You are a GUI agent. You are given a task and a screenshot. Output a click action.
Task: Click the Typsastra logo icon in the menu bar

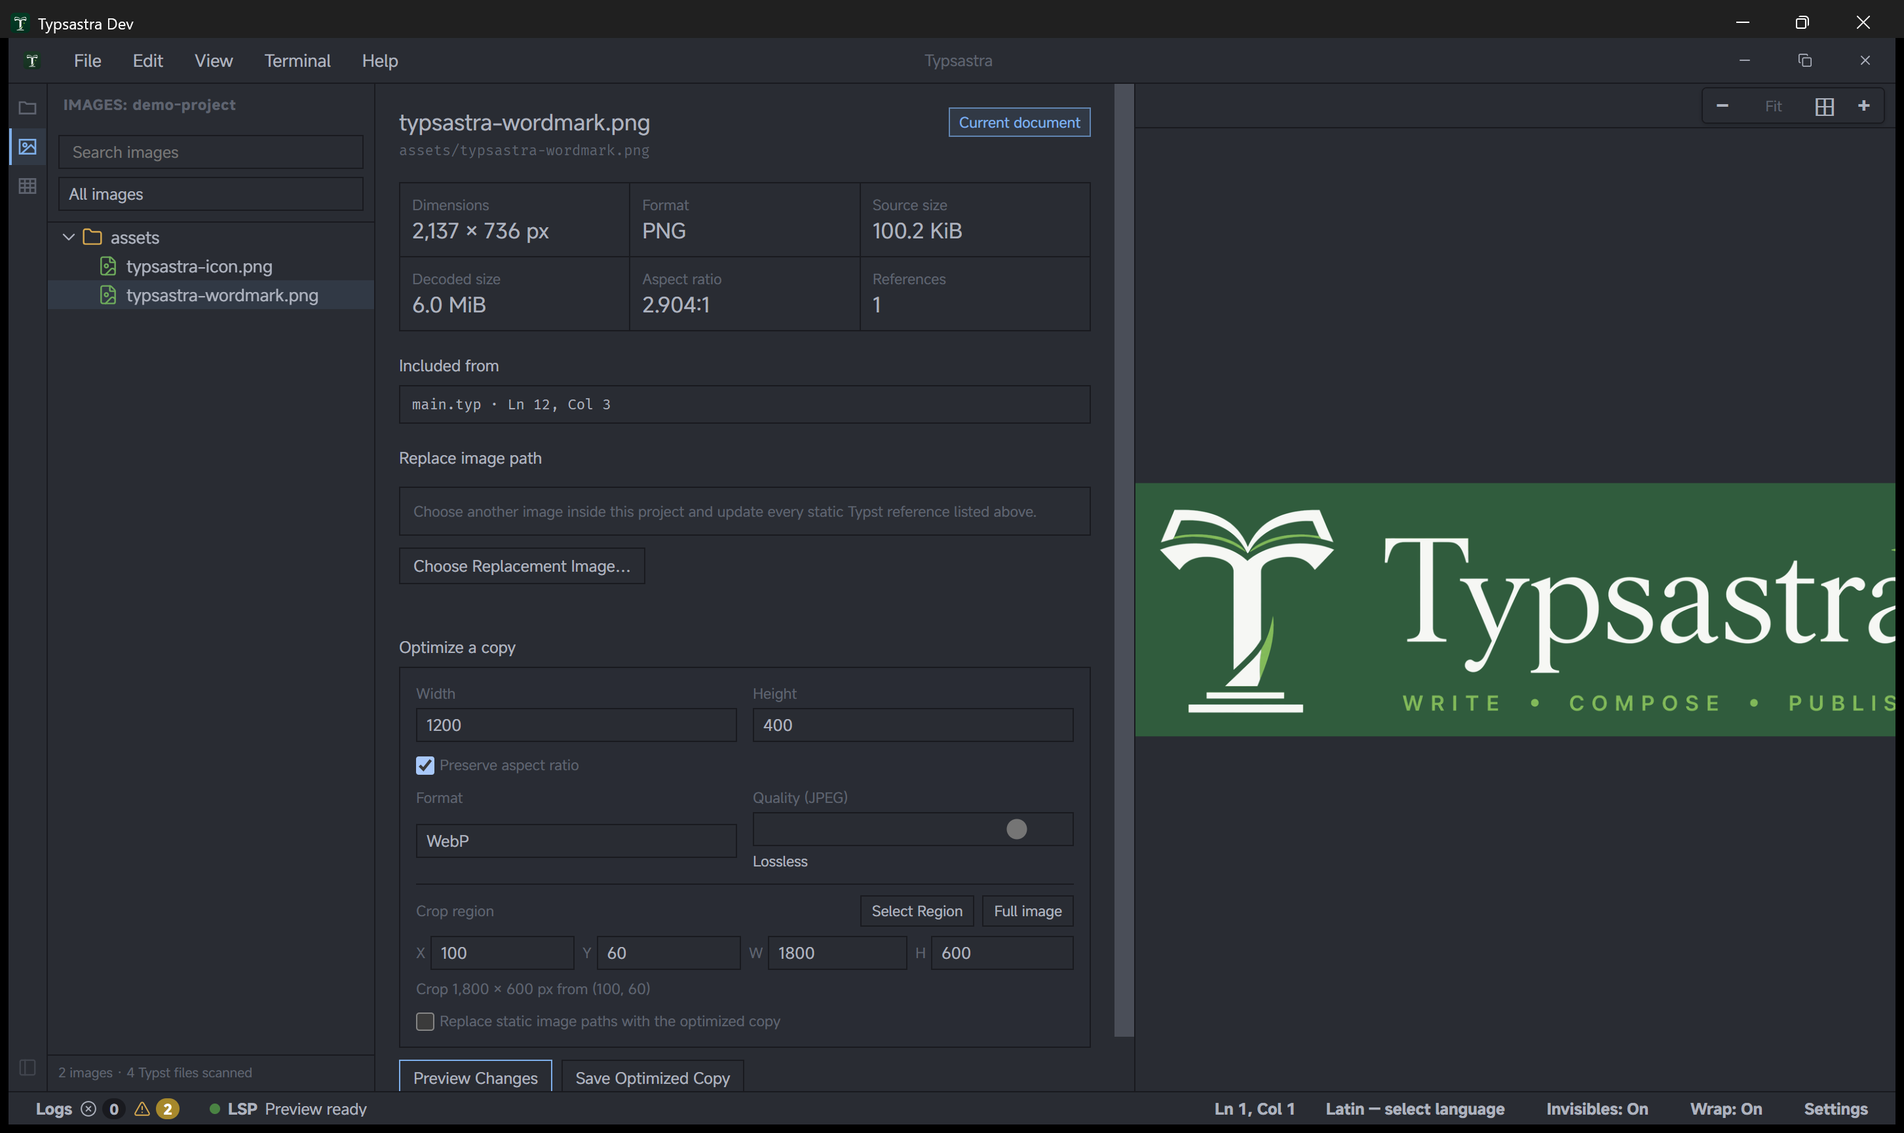(x=32, y=60)
